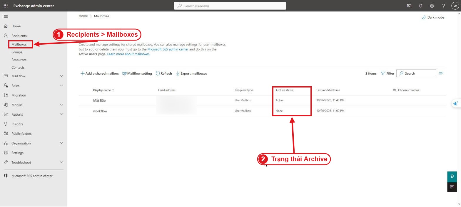
Task: Expand the Roles section
Action: (x=61, y=86)
